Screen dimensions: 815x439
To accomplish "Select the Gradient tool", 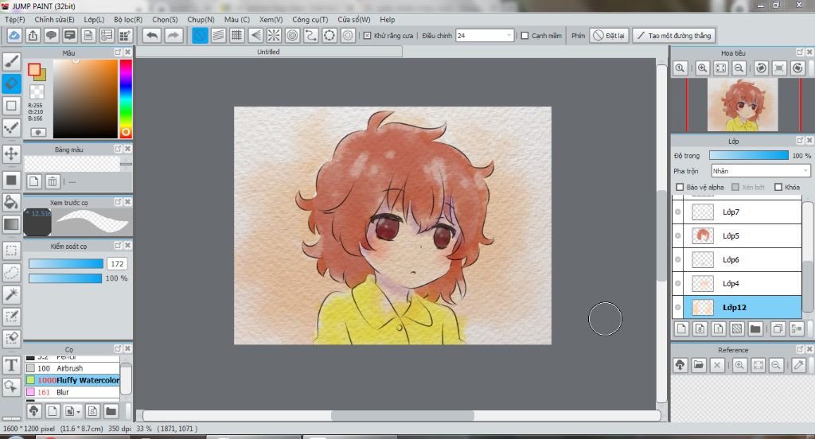I will click(x=11, y=224).
